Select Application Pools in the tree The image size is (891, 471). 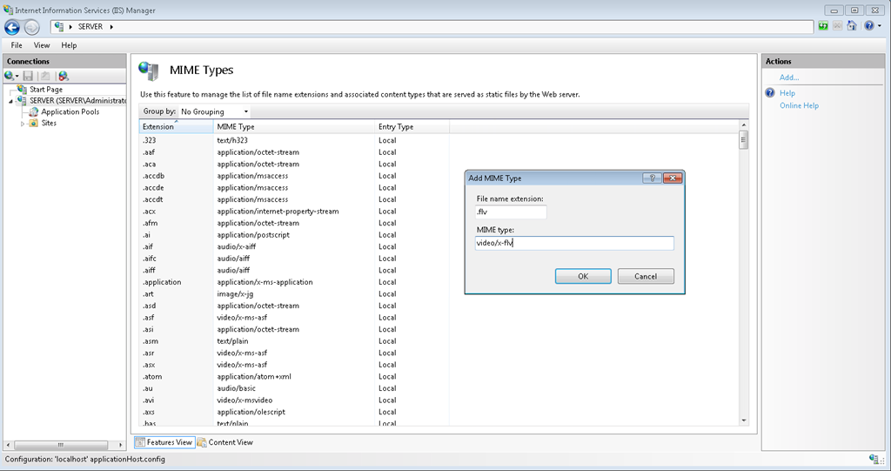coord(70,112)
